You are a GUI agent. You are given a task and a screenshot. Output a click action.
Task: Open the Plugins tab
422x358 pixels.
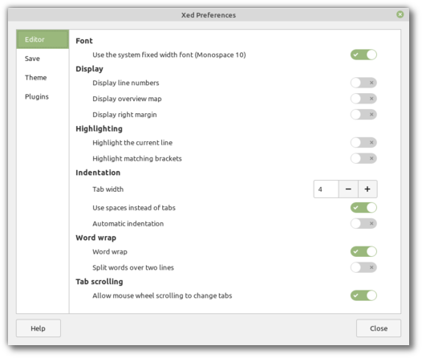[x=43, y=96]
